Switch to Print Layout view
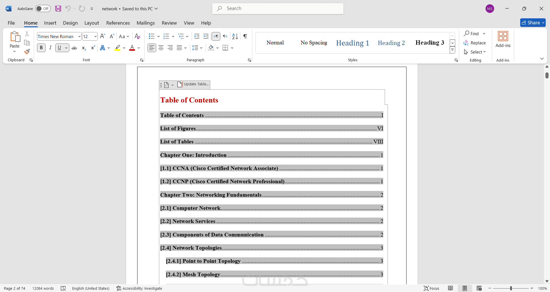The width and height of the screenshot is (550, 292). point(465,288)
